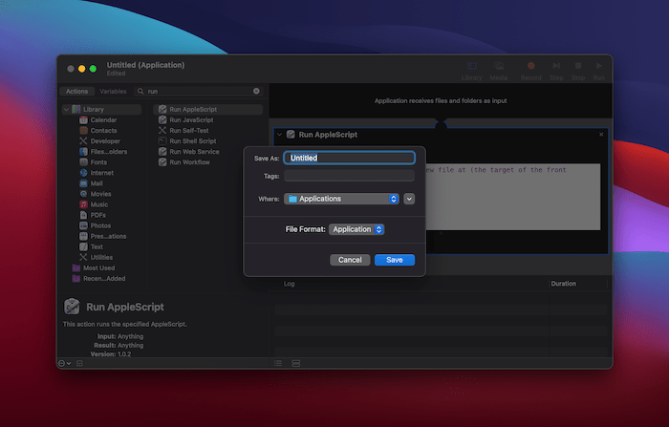
Task: Click the search field containing 'run'
Action: click(199, 92)
